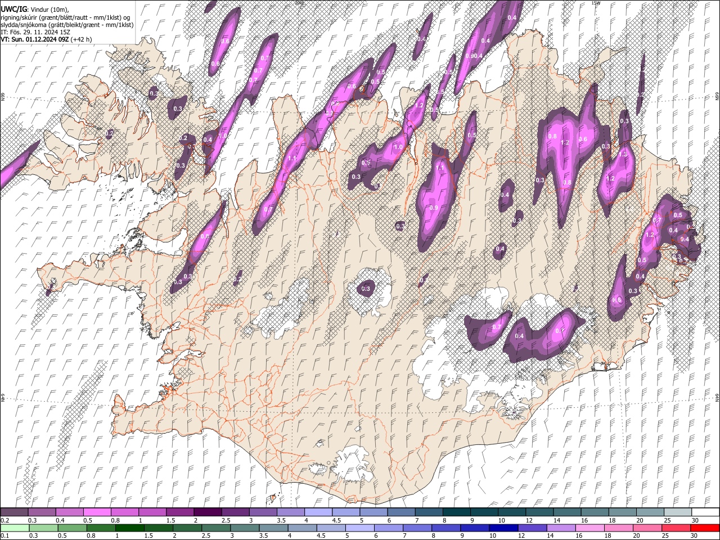Click the light gray 25 snow legend swatch
Image resolution: width=720 pixels, height=540 pixels.
677,512
